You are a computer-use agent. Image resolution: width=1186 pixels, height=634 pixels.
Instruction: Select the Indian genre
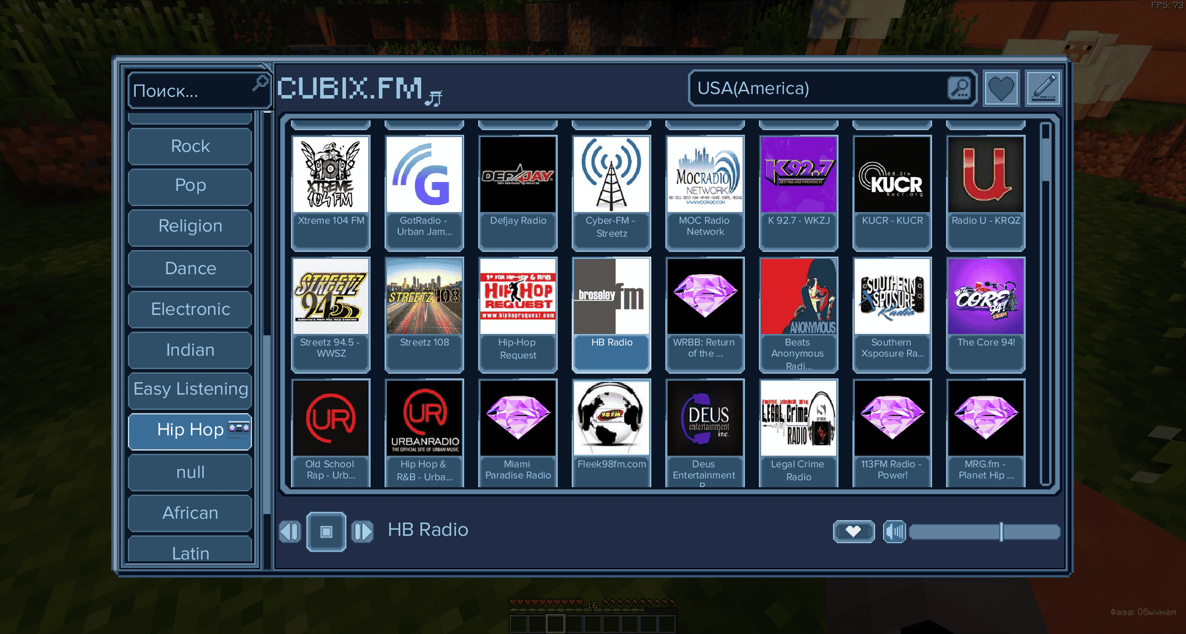coord(190,350)
